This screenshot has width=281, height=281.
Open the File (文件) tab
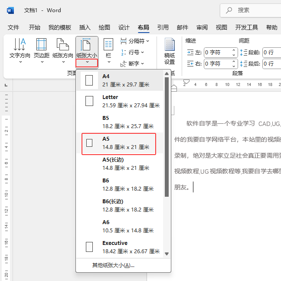tap(13, 27)
